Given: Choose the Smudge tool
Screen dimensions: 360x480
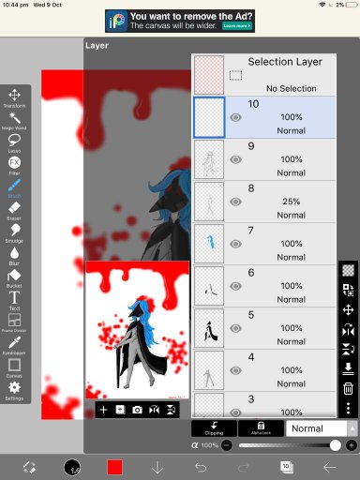Looking at the screenshot, I should click(x=14, y=233).
